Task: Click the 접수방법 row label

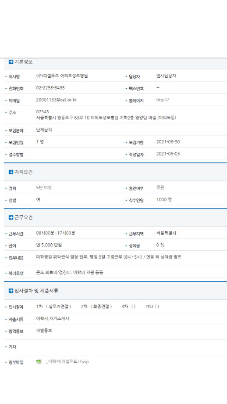Action: 16,155
